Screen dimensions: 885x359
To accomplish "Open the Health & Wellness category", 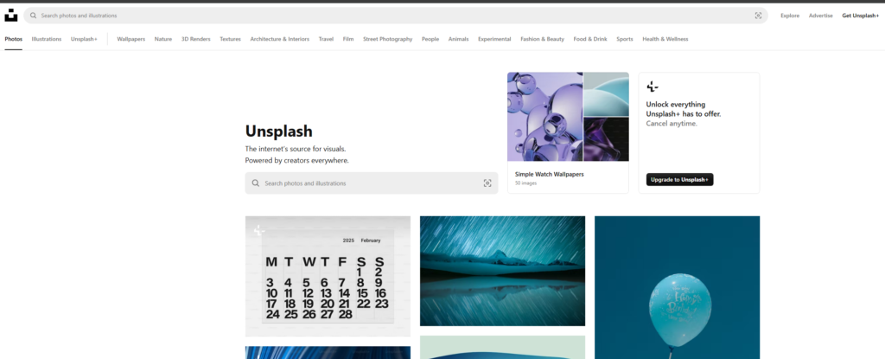I will (665, 39).
